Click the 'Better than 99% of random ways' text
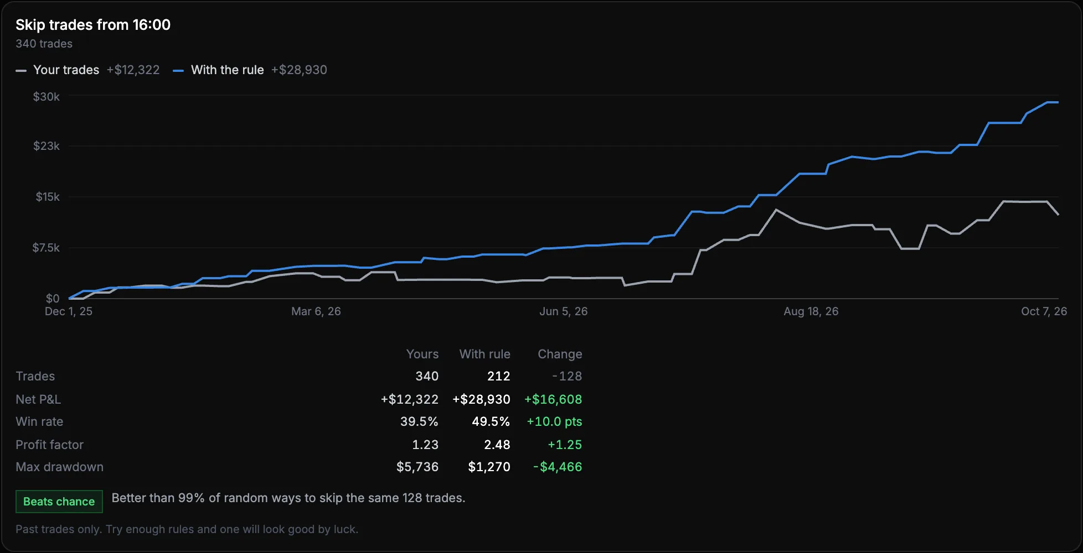The height and width of the screenshot is (553, 1083). tap(288, 498)
